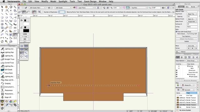200x112 pixels.
Task: Click Lighting Instrument tool in Tool Sets
Action: tap(7, 49)
